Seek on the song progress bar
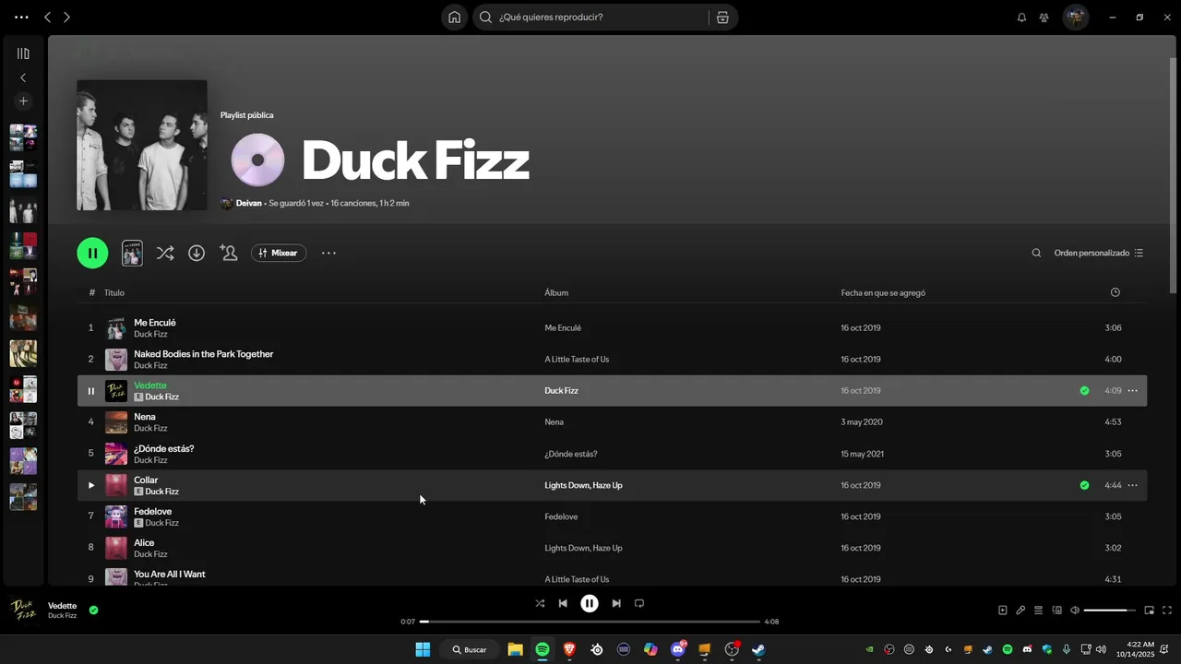The width and height of the screenshot is (1181, 664). pyautogui.click(x=590, y=622)
